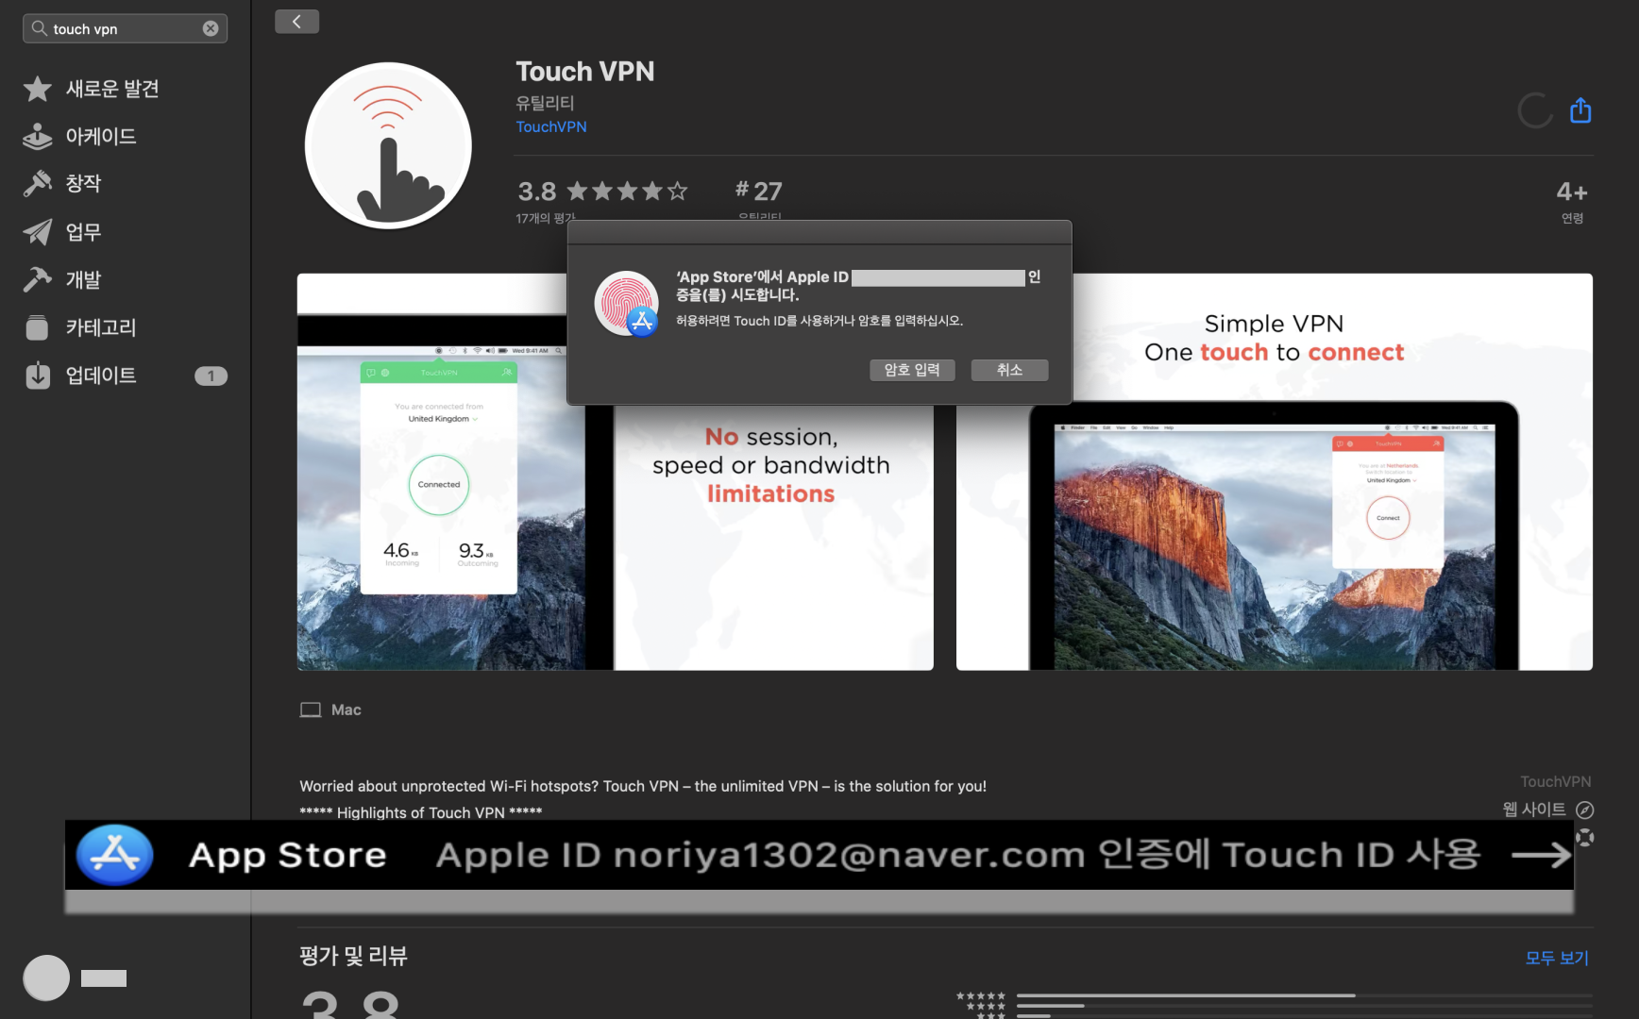The width and height of the screenshot is (1639, 1019).
Task: Click the search box containing touch vpn
Action: pyautogui.click(x=125, y=28)
